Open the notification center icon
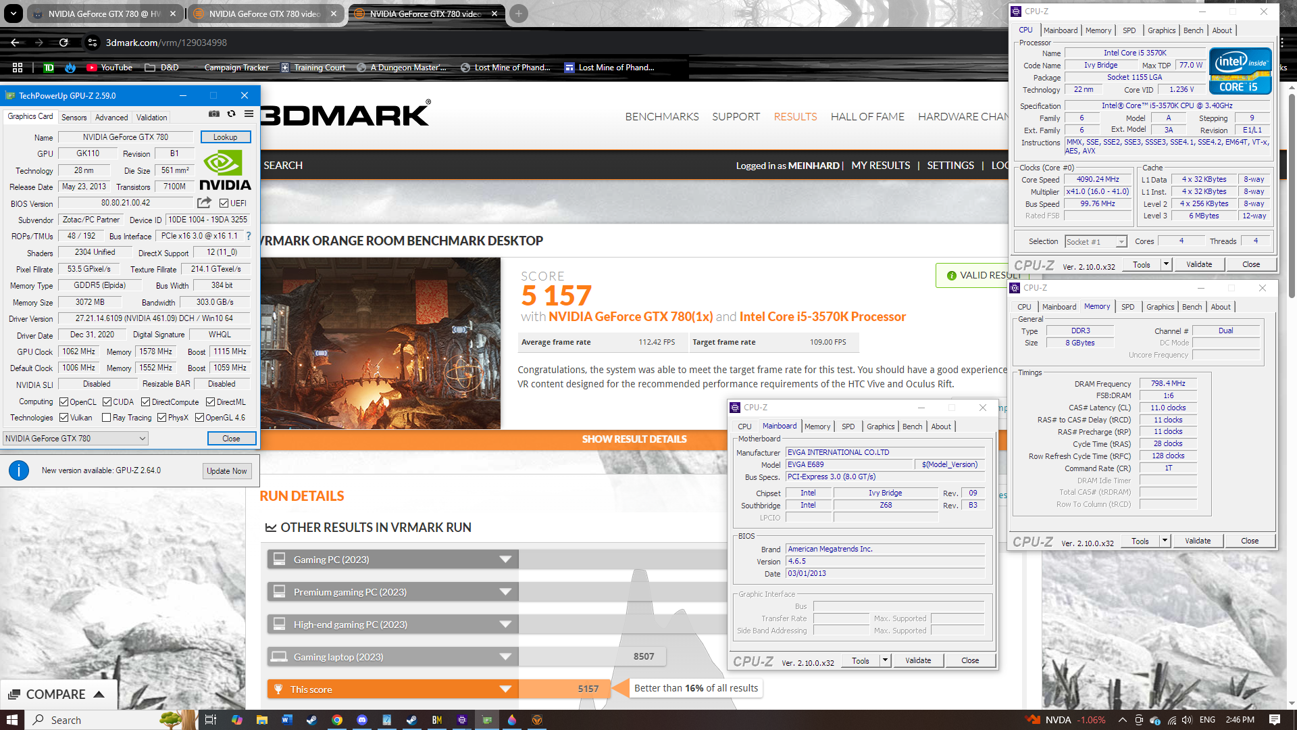Viewport: 1297px width, 730px height. pyautogui.click(x=1275, y=720)
